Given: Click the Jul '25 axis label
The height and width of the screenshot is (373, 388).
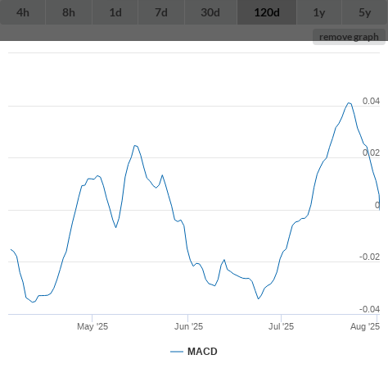Looking at the screenshot, I should [281, 326].
